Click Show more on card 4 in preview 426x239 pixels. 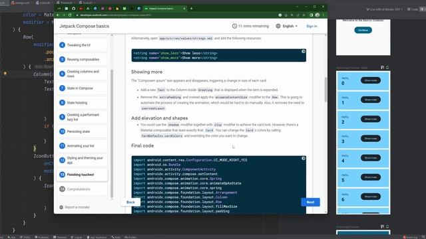pos(371,158)
